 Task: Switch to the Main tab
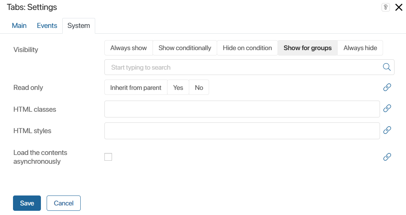(19, 26)
